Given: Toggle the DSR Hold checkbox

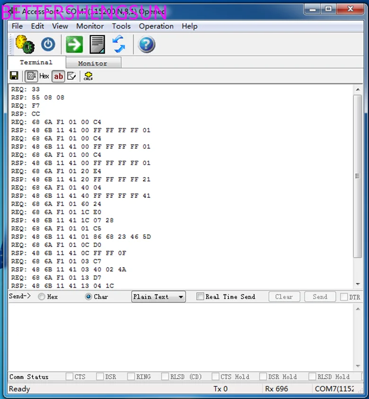Looking at the screenshot, I should click(x=263, y=377).
